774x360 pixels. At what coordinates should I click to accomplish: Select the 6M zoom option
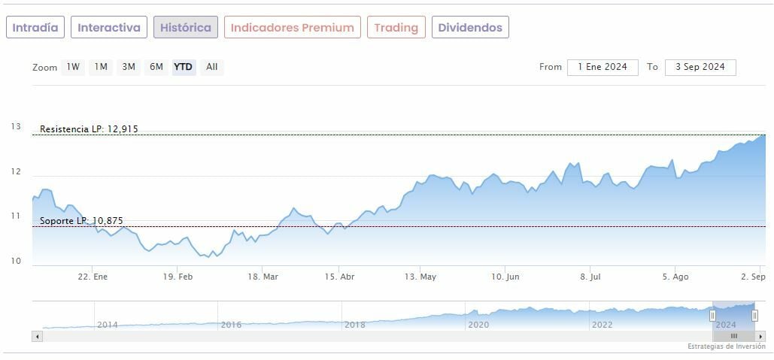coord(156,67)
